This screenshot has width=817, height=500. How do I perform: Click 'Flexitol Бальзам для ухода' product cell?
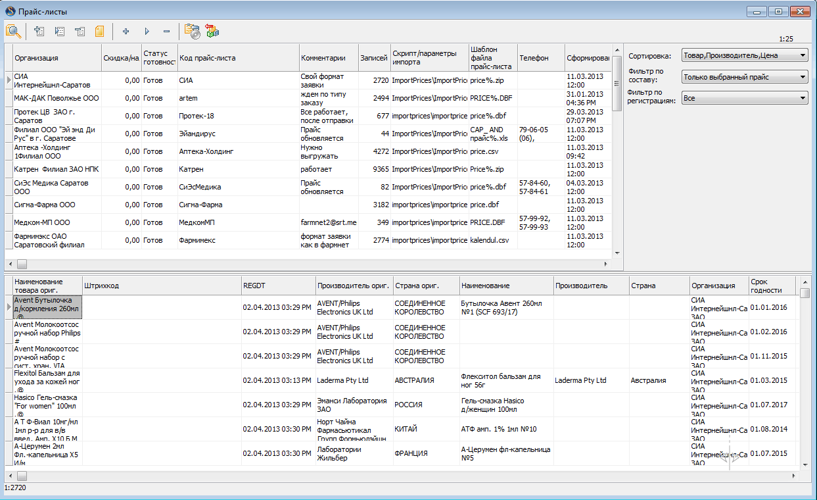47,380
